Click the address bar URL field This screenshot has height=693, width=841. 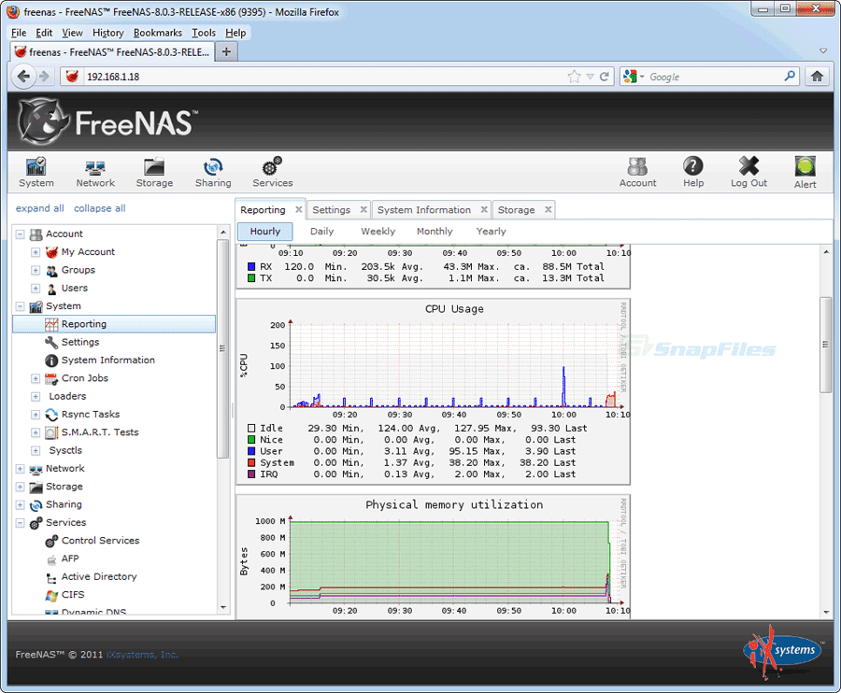click(324, 77)
